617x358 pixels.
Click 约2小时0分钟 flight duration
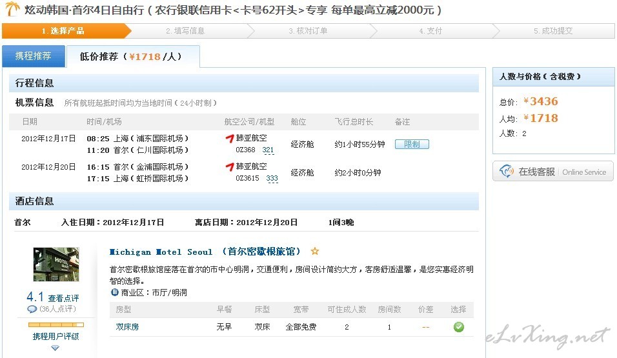pos(358,173)
